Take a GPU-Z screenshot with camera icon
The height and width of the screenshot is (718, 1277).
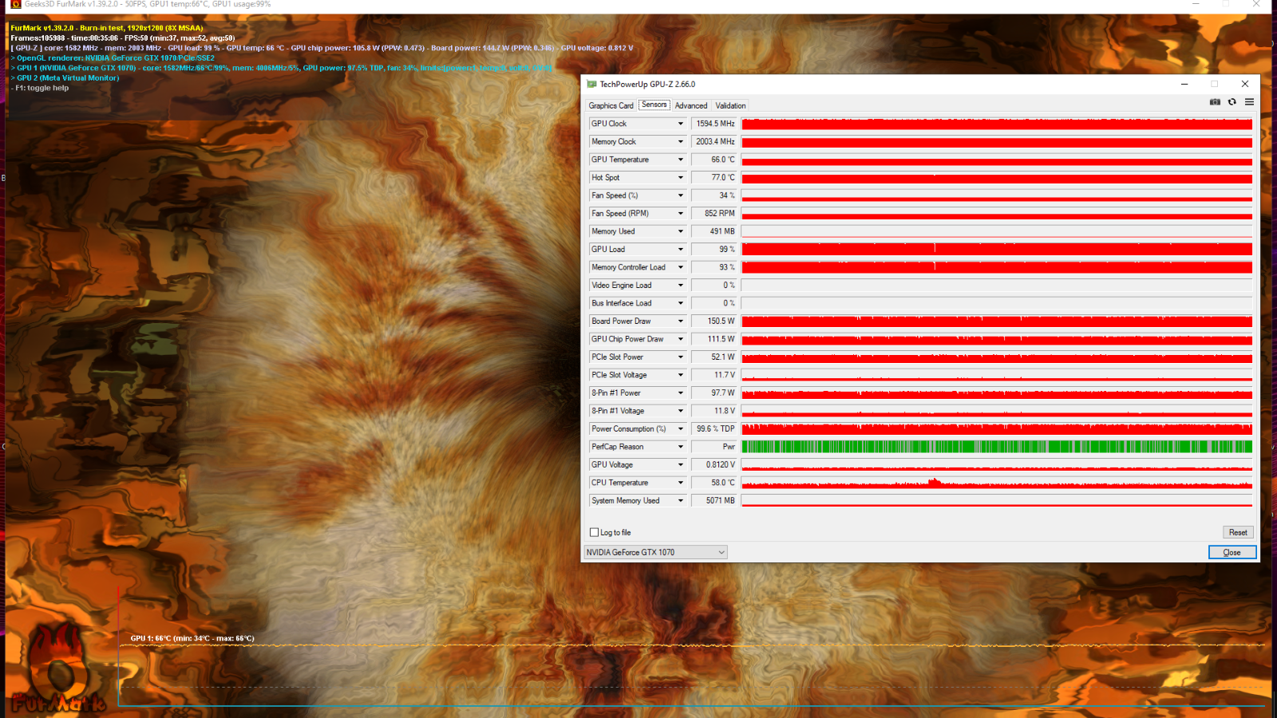pos(1215,102)
